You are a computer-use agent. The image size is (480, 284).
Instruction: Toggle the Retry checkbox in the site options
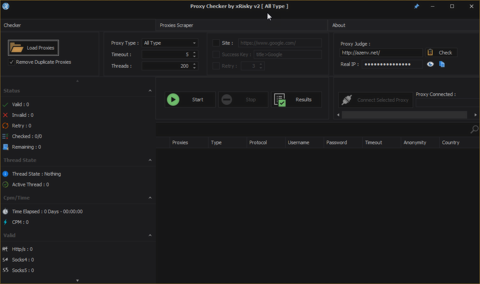tap(216, 66)
